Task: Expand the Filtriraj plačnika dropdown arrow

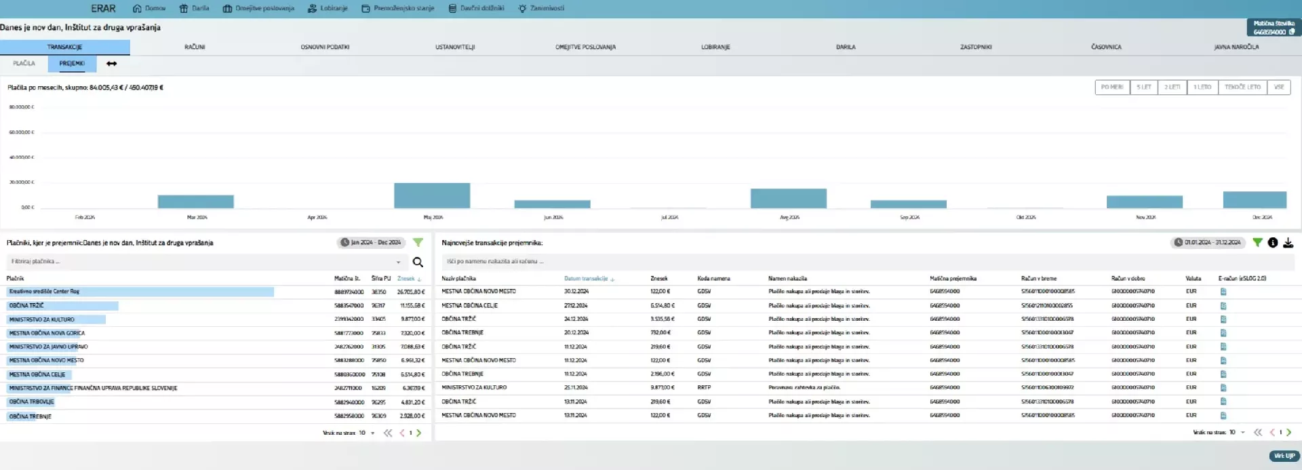Action: pyautogui.click(x=398, y=262)
